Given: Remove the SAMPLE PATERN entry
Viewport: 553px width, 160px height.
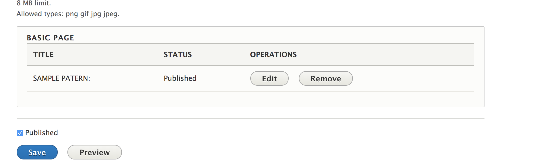Looking at the screenshot, I should click(325, 78).
